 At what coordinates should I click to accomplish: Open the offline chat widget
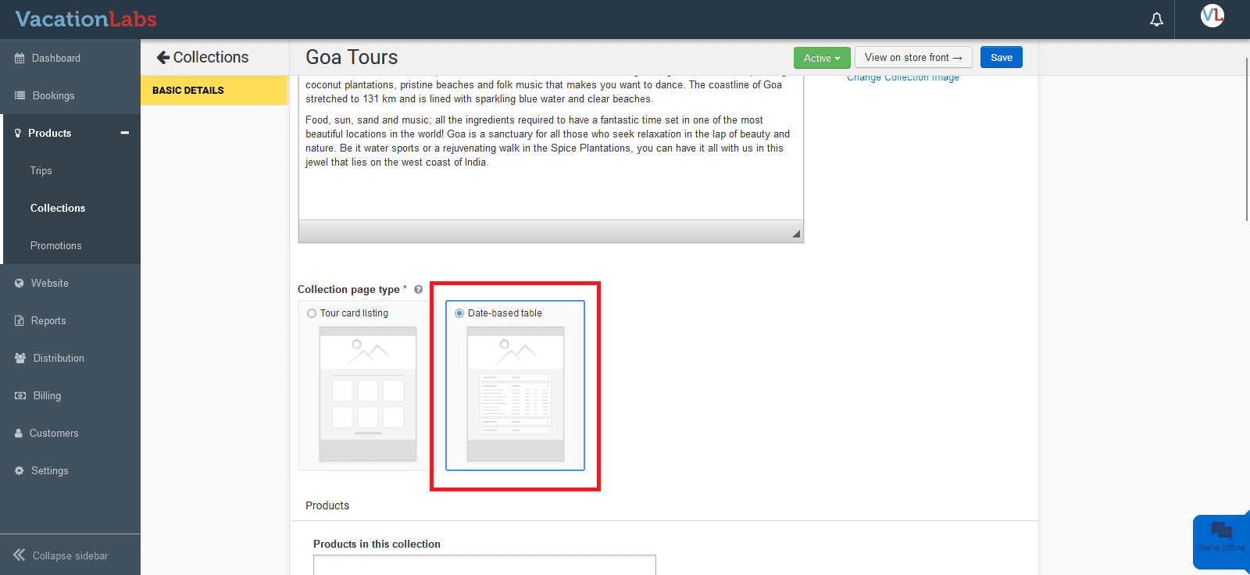(x=1221, y=539)
